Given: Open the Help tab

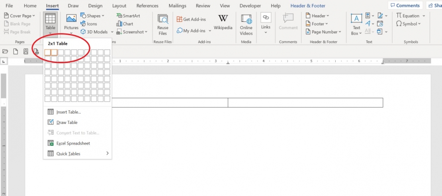Looking at the screenshot, I should [x=276, y=6].
